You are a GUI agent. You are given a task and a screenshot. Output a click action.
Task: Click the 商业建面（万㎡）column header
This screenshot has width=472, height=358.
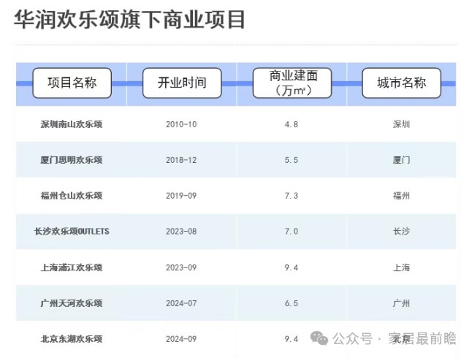coord(292,83)
